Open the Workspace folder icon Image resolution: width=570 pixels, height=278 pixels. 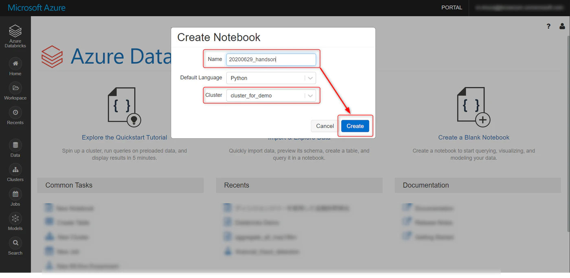(15, 88)
